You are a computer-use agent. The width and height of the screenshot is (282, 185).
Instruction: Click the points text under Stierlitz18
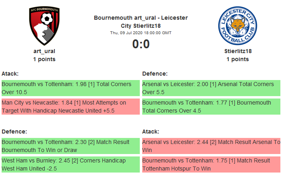[237, 59]
